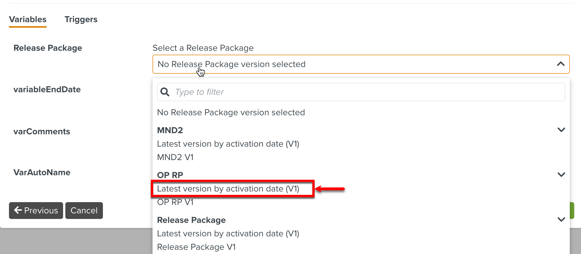Select MND2 V1 from the dropdown list
The image size is (581, 254).
175,157
